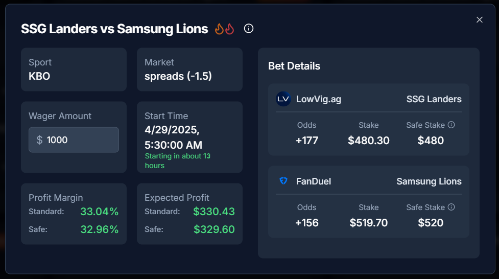Open the FanDuel sportsbook name
This screenshot has height=279, width=499.
point(314,181)
